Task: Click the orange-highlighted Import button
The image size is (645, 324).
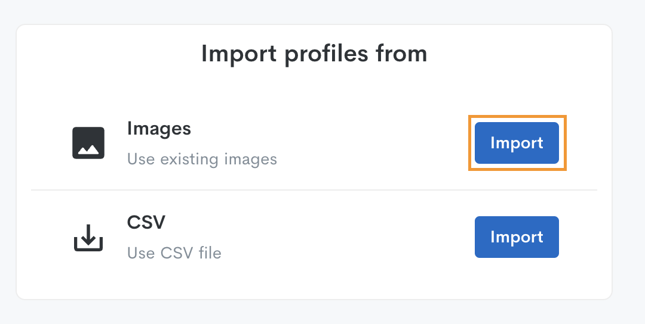Action: [517, 143]
